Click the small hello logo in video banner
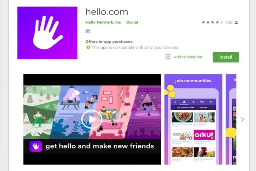 (x=36, y=146)
